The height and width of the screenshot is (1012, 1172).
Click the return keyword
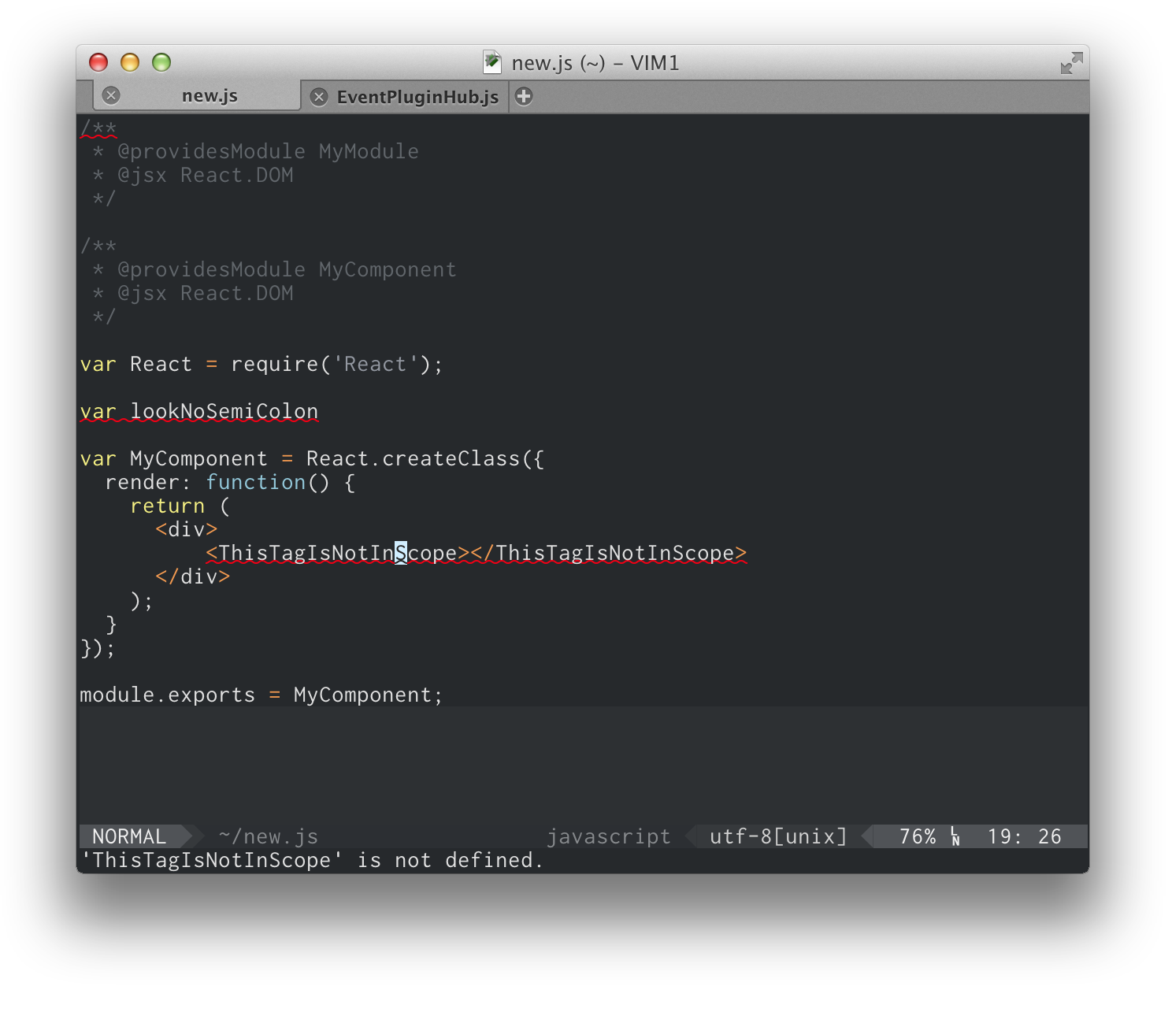pos(168,506)
